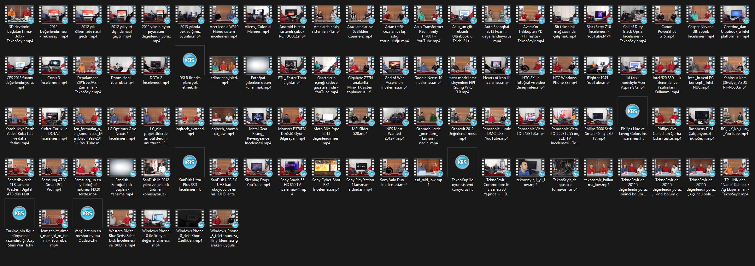Select Sony PlayStation 4 lansmanı ardından.mp4

pyautogui.click(x=360, y=168)
